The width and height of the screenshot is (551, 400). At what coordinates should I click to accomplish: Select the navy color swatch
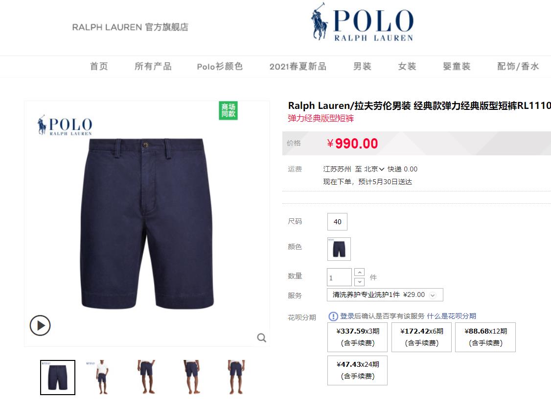coord(339,249)
